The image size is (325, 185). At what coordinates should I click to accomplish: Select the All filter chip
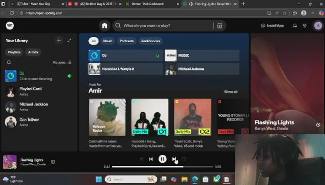[x=94, y=41]
